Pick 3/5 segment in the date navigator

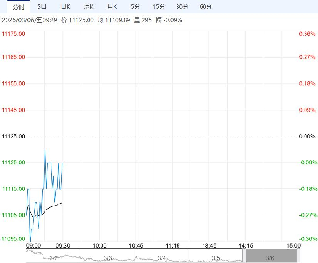[216, 258]
